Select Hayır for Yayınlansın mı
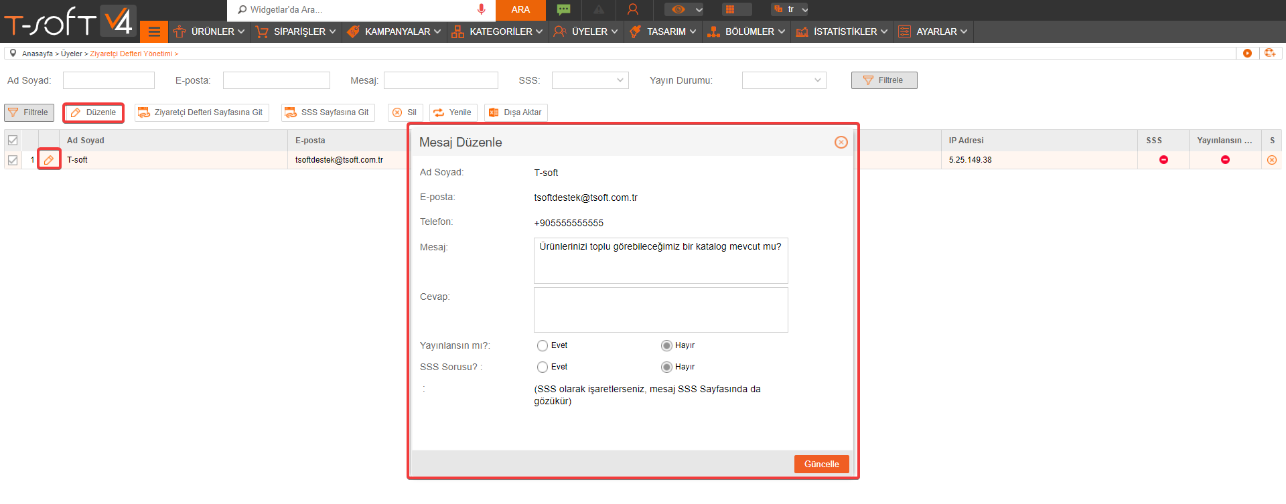Image resolution: width=1286 pixels, height=504 pixels. click(x=666, y=345)
